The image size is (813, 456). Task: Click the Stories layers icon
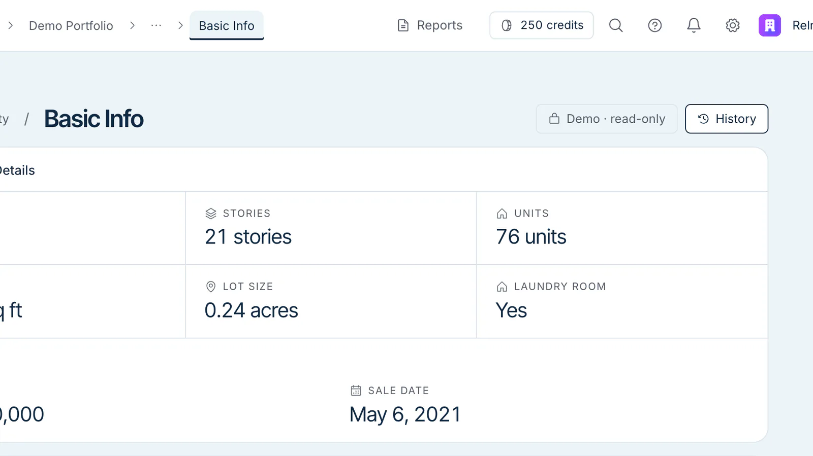[211, 214]
